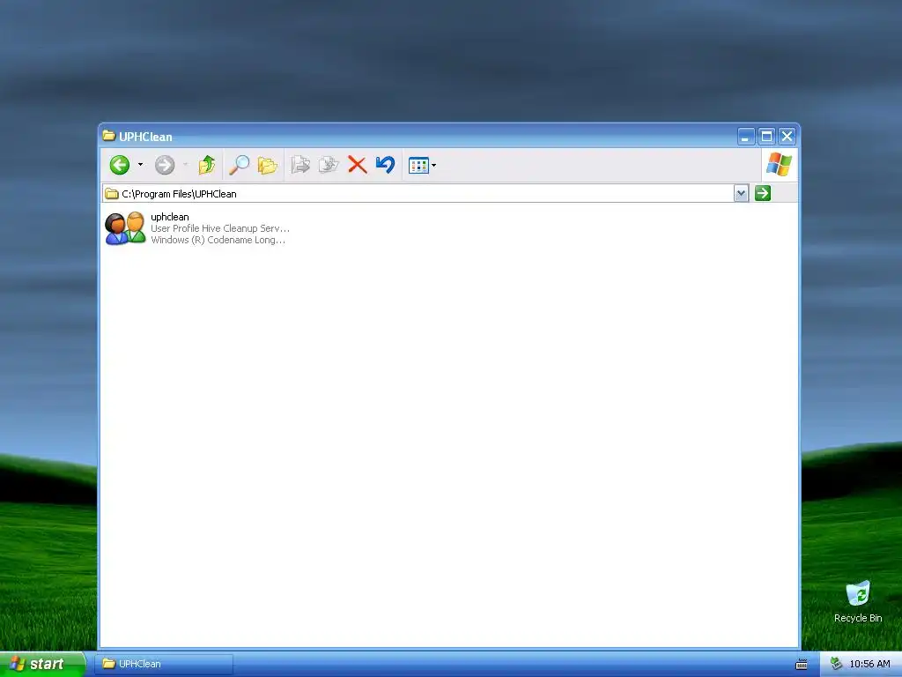This screenshot has height=677, width=902.
Task: Open the Start menu
Action: [x=41, y=664]
